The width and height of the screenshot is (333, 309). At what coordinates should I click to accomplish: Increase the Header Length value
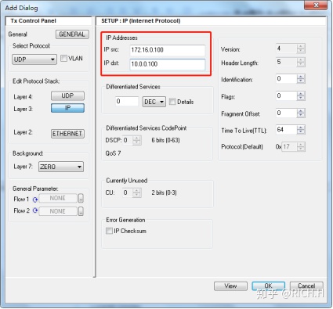(x=301, y=60)
